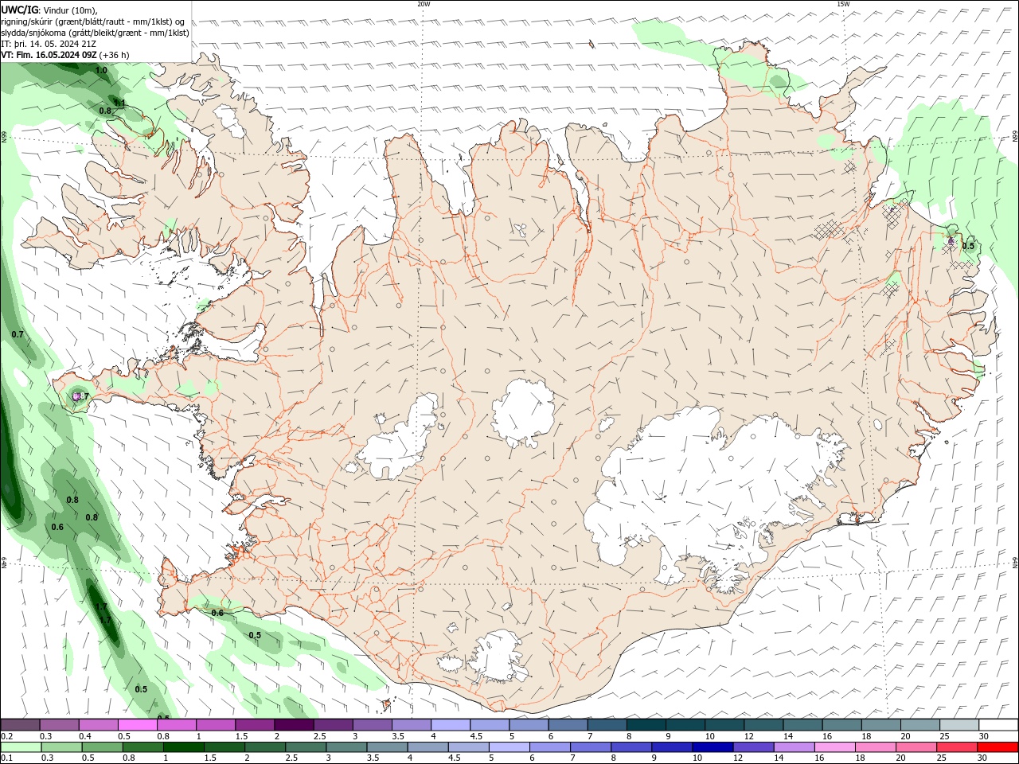Click the darkest green 1–1.5 rain legend swatch
This screenshot has width=1019, height=764.
coord(183,747)
